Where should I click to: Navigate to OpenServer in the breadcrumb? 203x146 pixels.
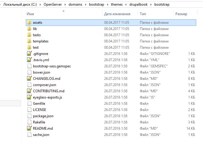53,4
